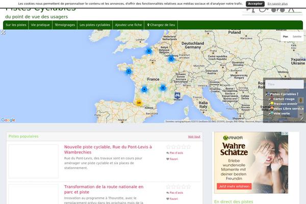This screenshot has width=306, height=204.
Task: Open the Vie pratique menu
Action: click(40, 25)
